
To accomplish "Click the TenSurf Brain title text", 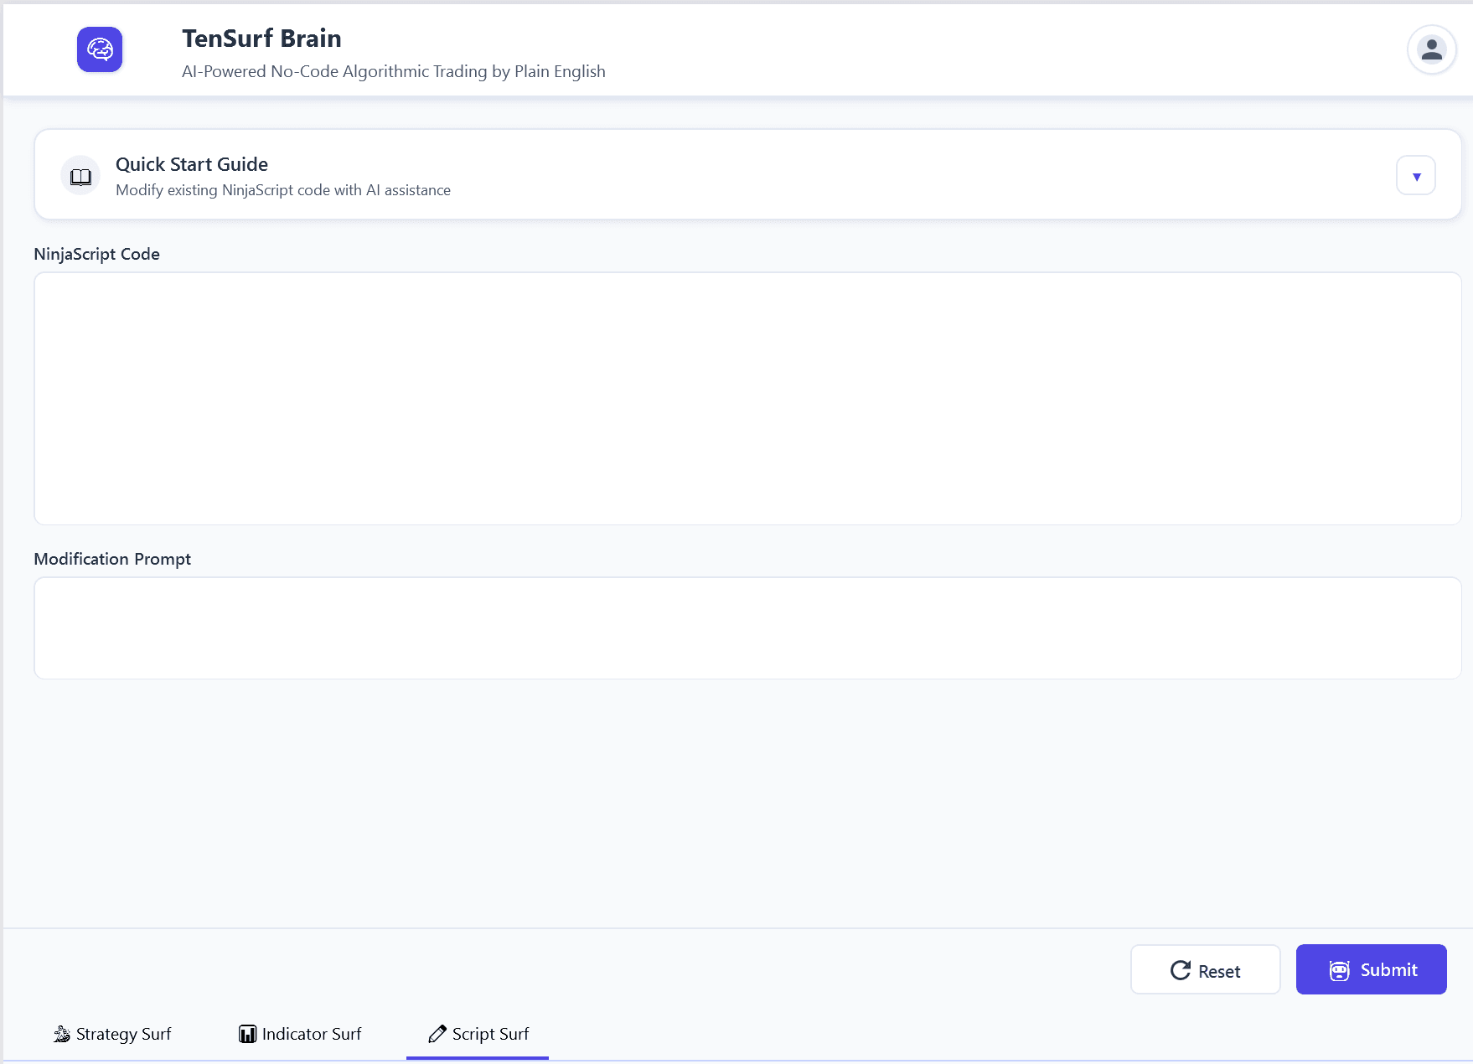I will click(x=261, y=39).
